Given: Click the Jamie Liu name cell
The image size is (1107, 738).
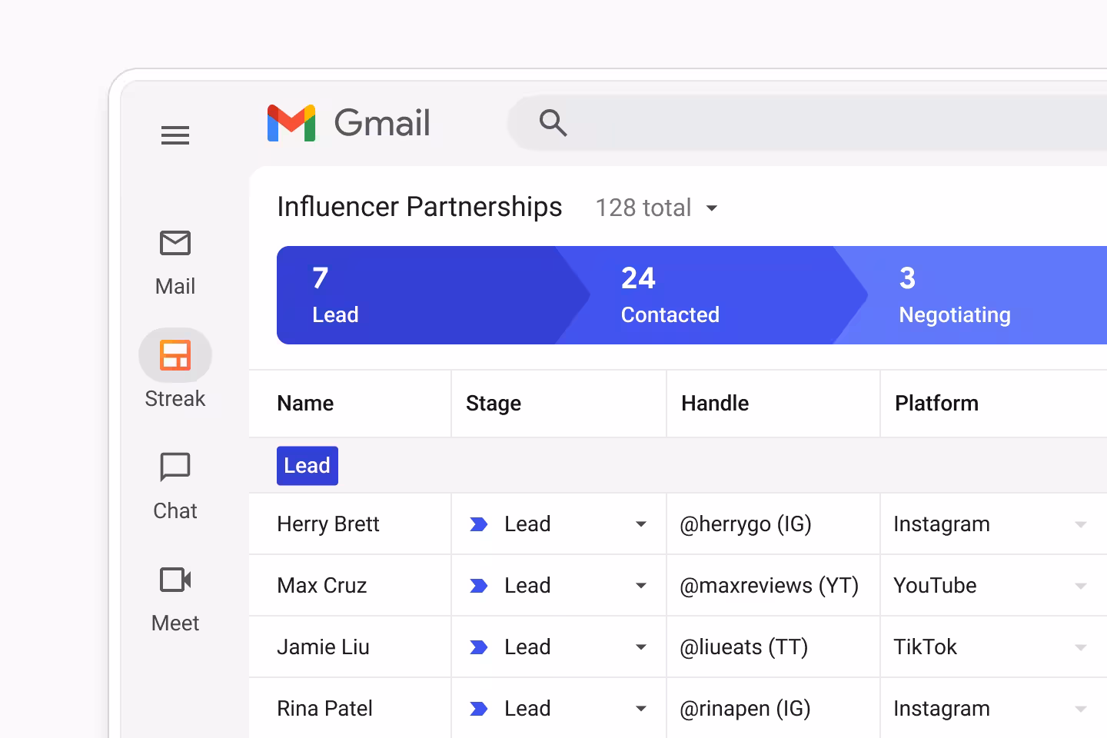Looking at the screenshot, I should pyautogui.click(x=350, y=647).
